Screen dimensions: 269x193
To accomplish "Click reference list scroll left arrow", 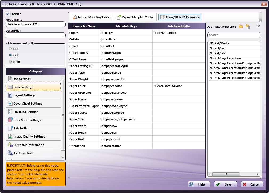I will pyautogui.click(x=210, y=174).
